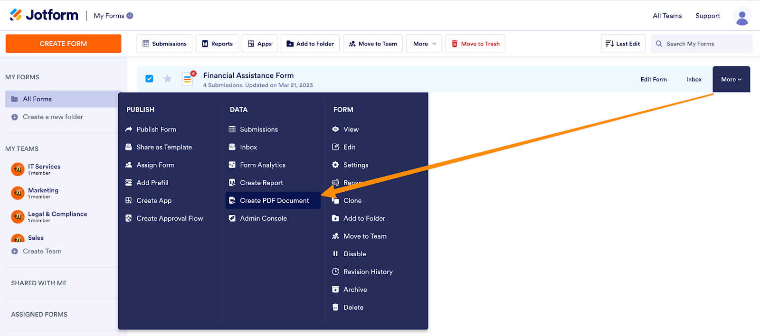Click the Jotform logo icon

click(x=16, y=15)
